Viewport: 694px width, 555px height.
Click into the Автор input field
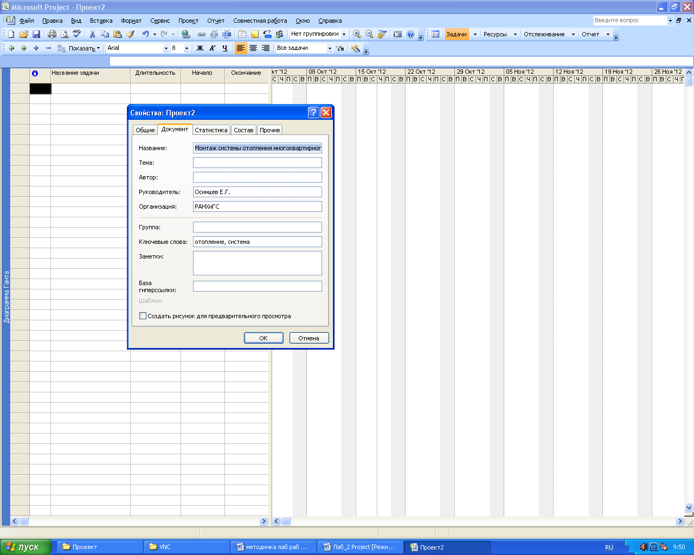pyautogui.click(x=258, y=177)
